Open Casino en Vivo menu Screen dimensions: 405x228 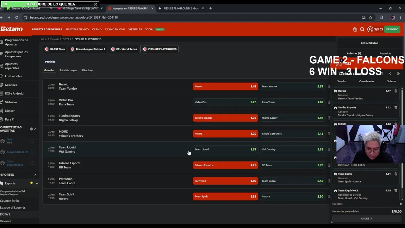click(x=115, y=29)
